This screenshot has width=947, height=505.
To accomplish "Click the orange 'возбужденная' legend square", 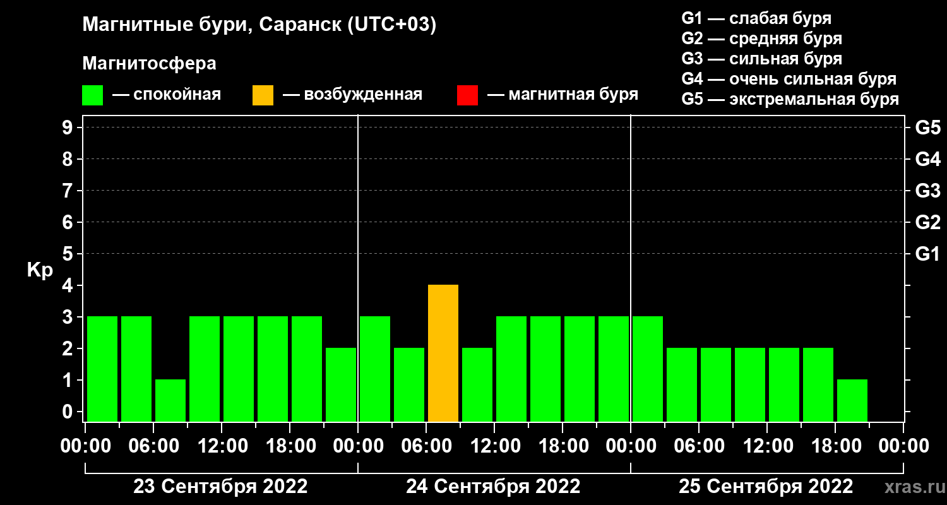I will point(263,95).
